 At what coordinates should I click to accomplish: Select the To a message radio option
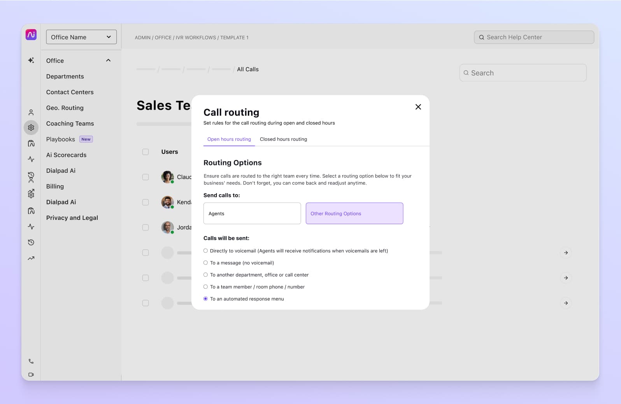(x=205, y=263)
